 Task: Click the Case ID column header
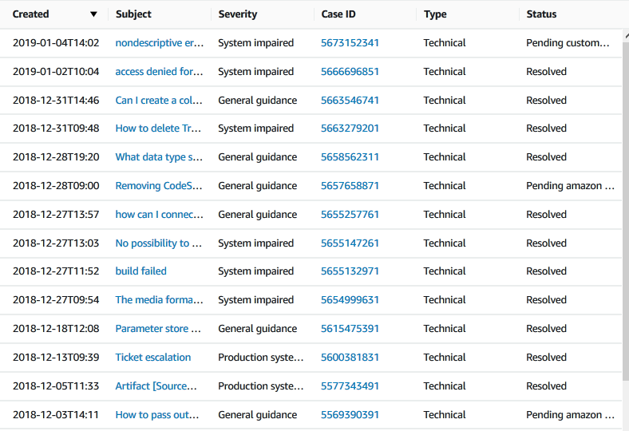(338, 14)
